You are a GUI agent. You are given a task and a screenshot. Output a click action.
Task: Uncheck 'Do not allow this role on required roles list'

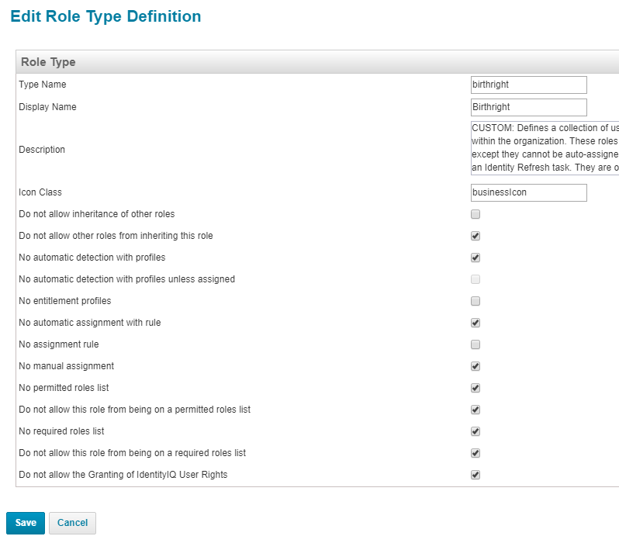pos(475,453)
